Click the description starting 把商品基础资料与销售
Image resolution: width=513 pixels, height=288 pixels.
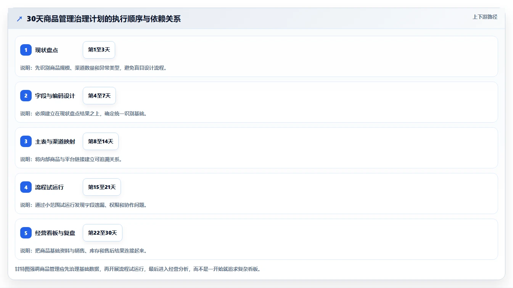point(84,251)
